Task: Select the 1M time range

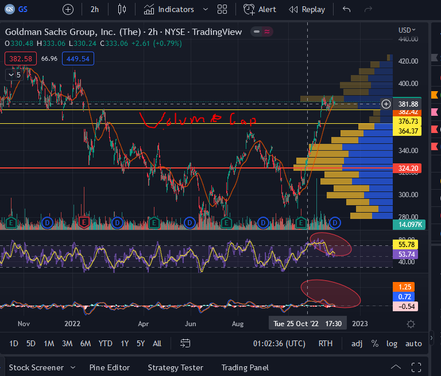Action: [x=49, y=343]
